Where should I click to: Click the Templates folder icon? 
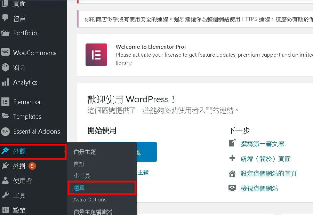[x=5, y=116]
